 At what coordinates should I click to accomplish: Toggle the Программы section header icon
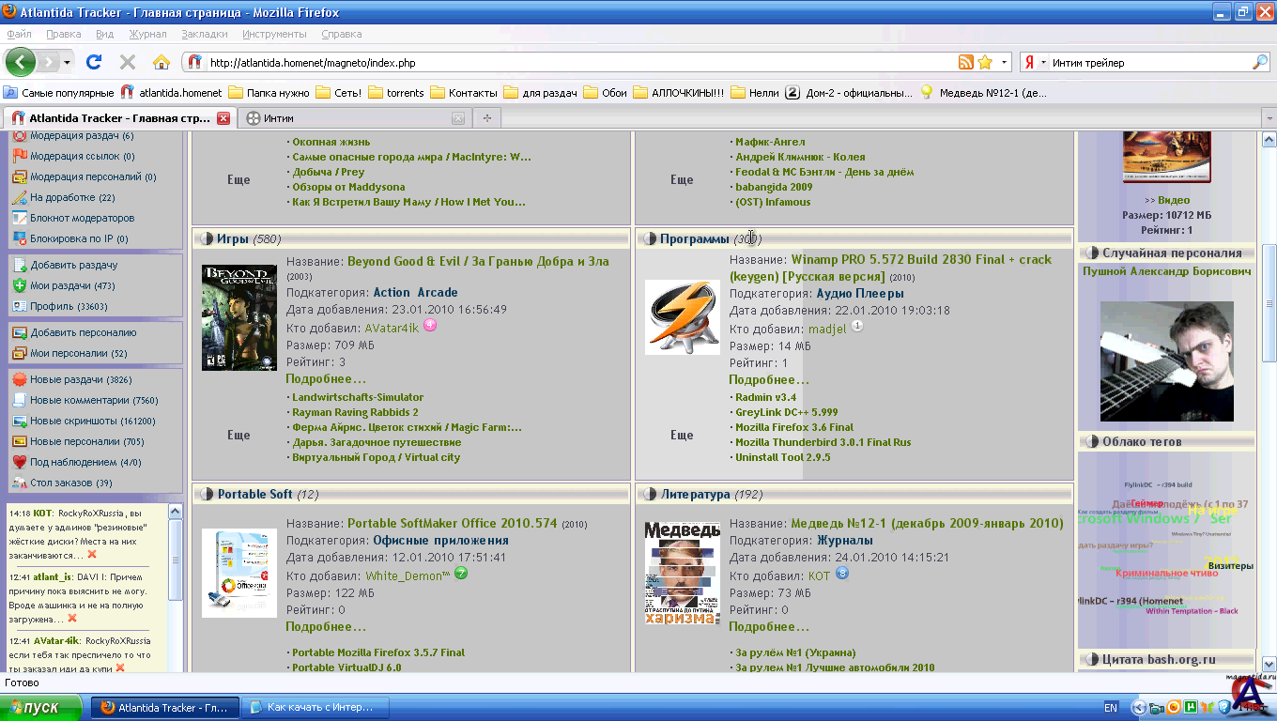[648, 238]
